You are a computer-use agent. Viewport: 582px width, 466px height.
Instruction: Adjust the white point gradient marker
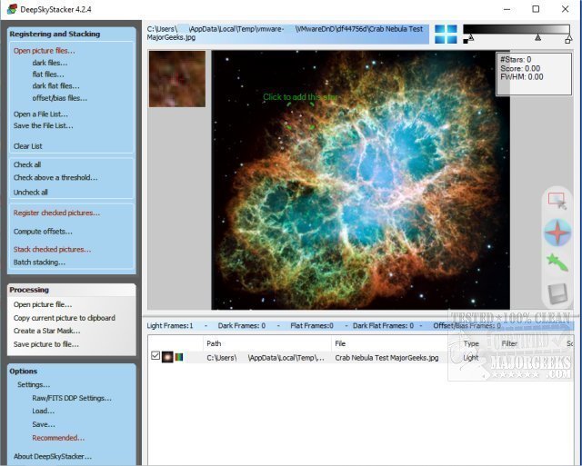pyautogui.click(x=568, y=39)
